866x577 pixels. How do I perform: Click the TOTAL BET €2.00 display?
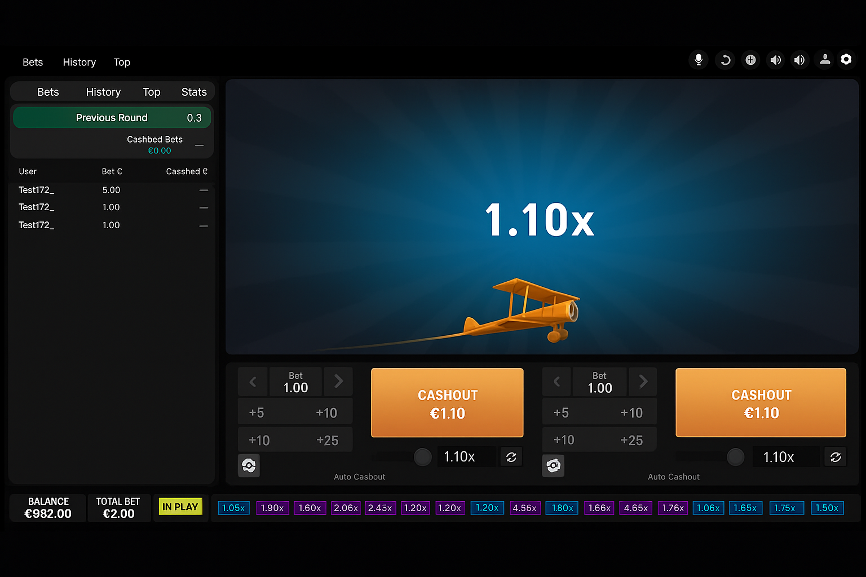[x=118, y=508]
